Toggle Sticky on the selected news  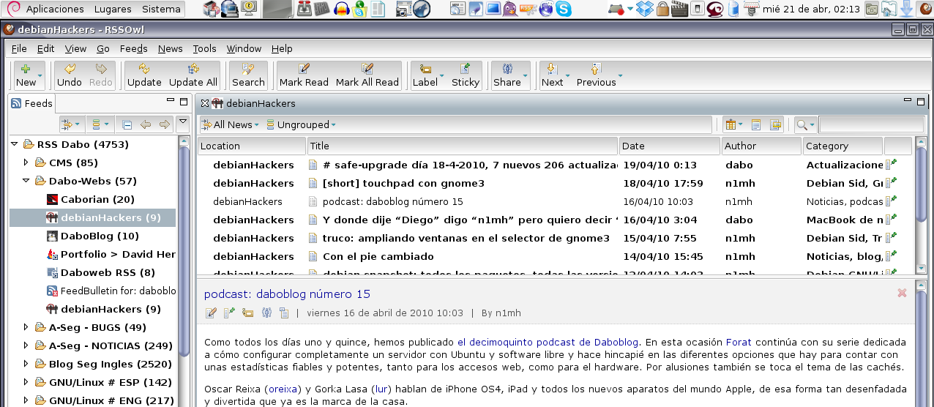466,75
